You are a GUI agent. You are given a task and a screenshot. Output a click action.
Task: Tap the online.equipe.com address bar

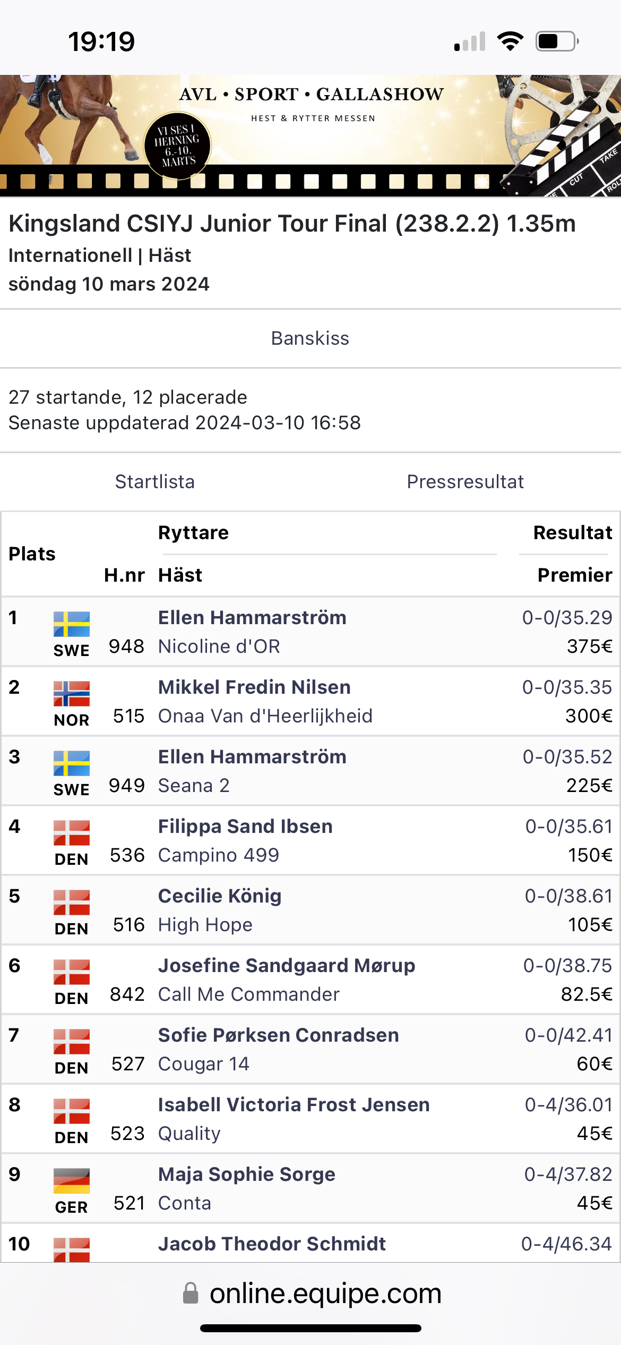310,1293
